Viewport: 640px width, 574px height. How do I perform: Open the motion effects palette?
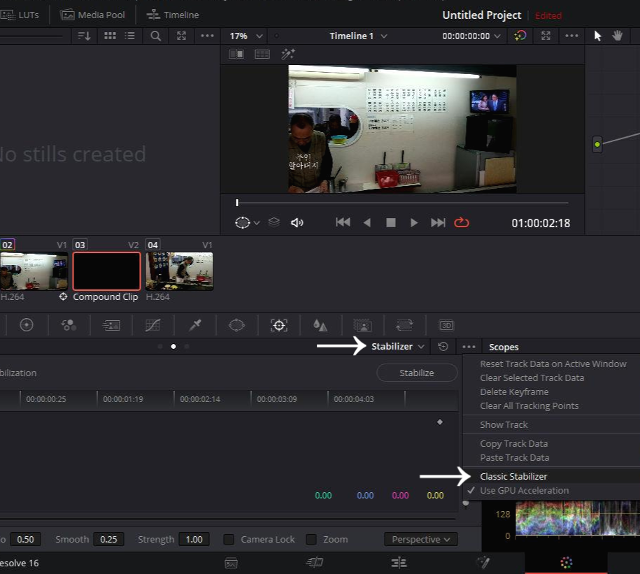click(x=111, y=325)
